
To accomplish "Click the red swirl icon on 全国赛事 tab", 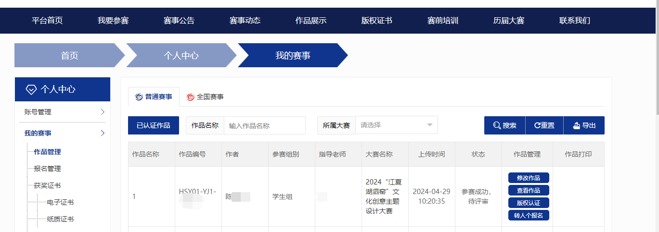I will point(191,97).
